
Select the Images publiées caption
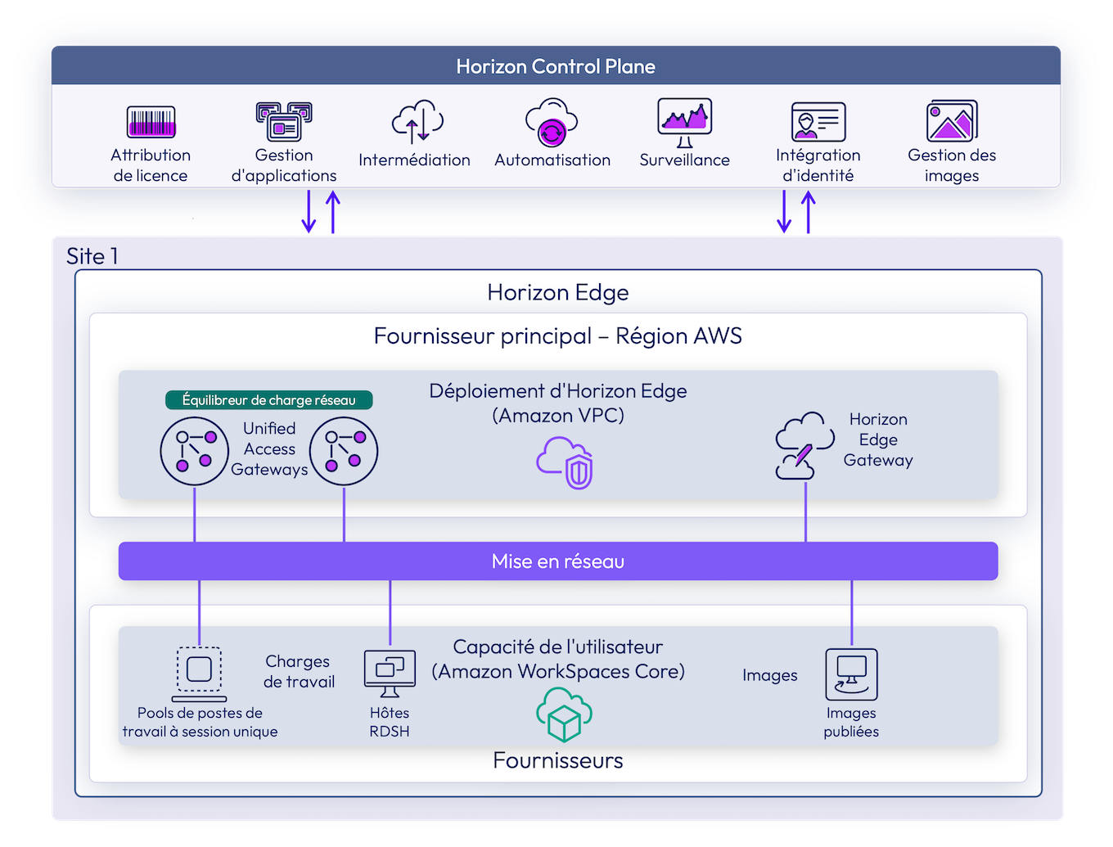pos(851,723)
